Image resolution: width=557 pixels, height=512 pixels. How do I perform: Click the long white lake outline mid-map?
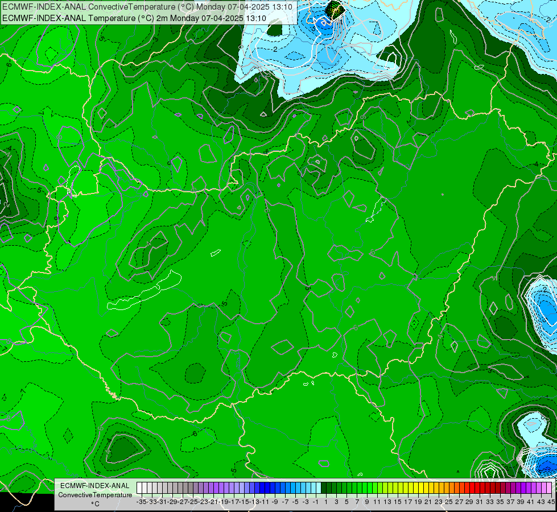pyautogui.click(x=145, y=291)
